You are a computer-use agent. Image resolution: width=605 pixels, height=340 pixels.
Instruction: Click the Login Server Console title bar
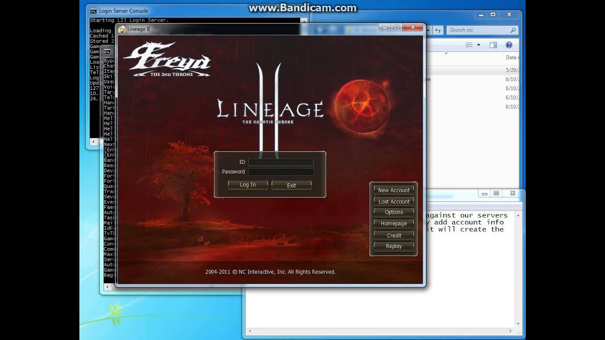coord(199,11)
